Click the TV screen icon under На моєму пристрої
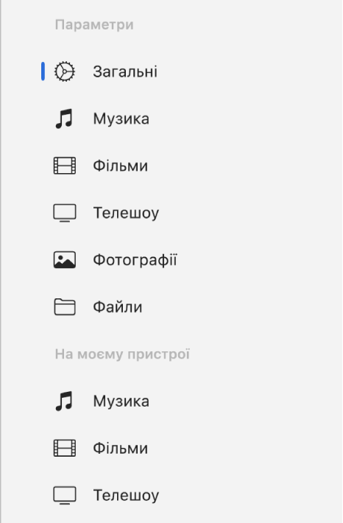343x523 pixels. (65, 495)
